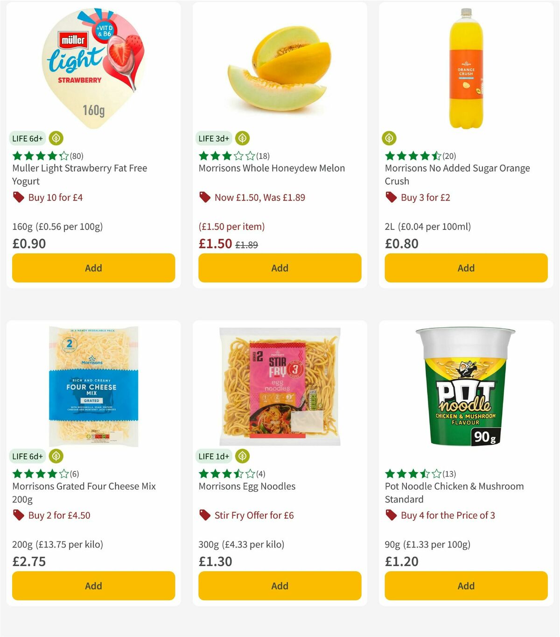560x637 pixels.
Task: Click the green icon beside Four Cheese Mix LIFE badge
Action: 56,456
